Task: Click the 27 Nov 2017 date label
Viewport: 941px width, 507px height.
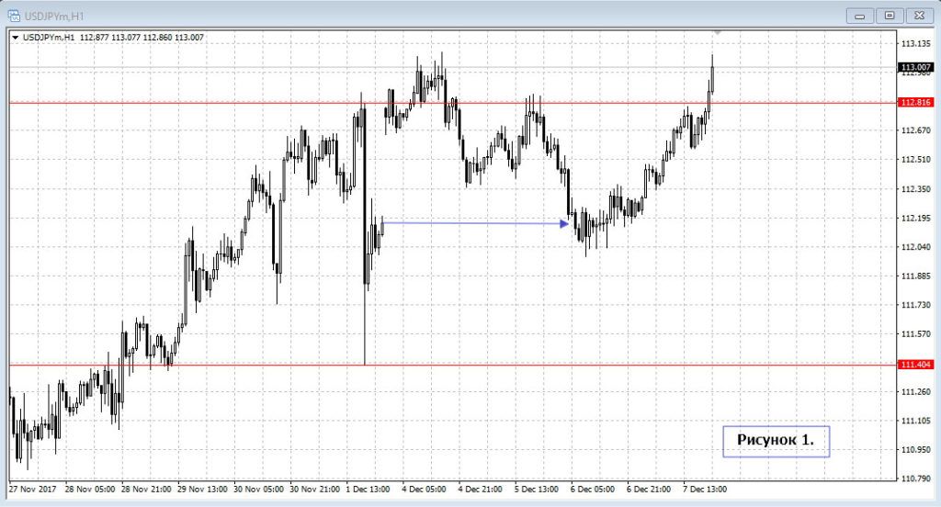Action: (x=33, y=490)
